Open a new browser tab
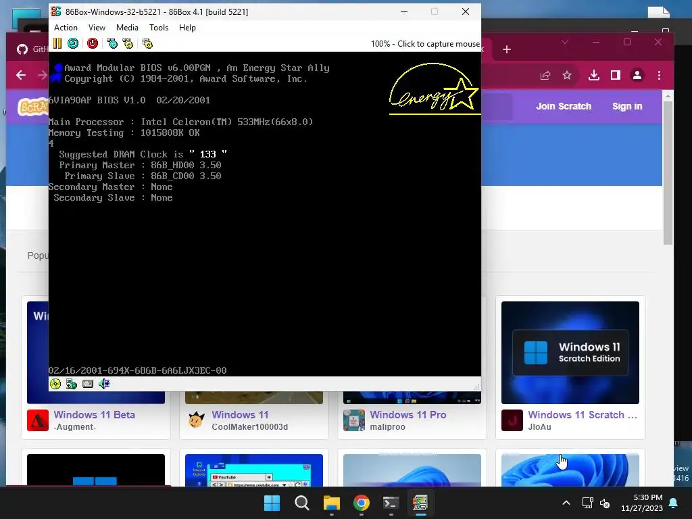692x519 pixels. point(507,49)
